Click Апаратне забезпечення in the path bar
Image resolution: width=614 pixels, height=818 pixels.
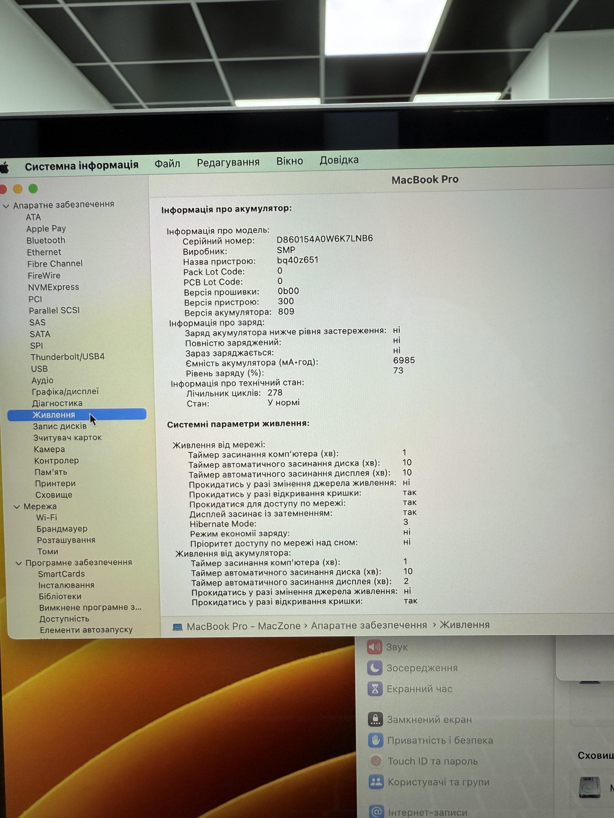(369, 625)
